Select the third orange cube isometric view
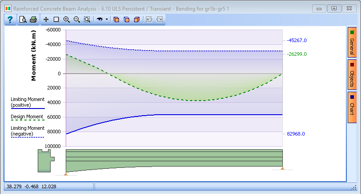Viewport: 361px width, 194px height. (x=137, y=19)
